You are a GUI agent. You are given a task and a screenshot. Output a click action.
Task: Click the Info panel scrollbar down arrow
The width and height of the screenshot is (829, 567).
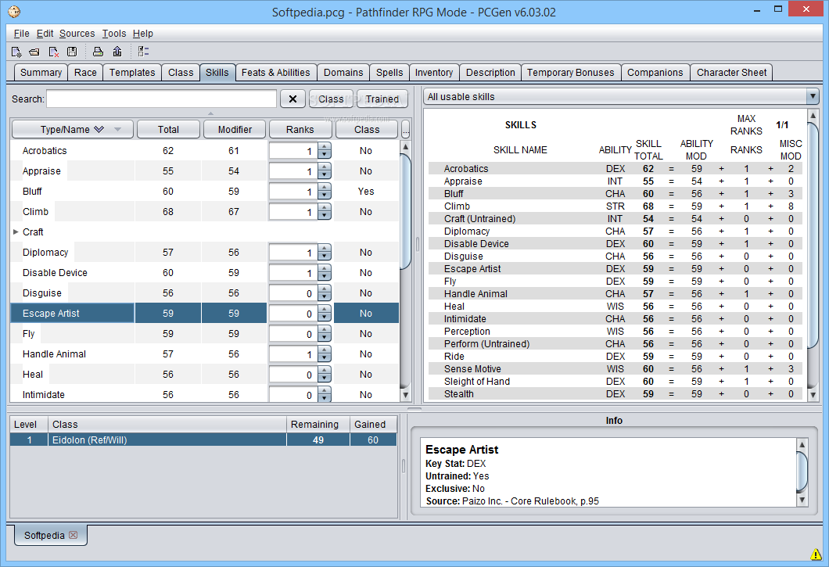(802, 500)
